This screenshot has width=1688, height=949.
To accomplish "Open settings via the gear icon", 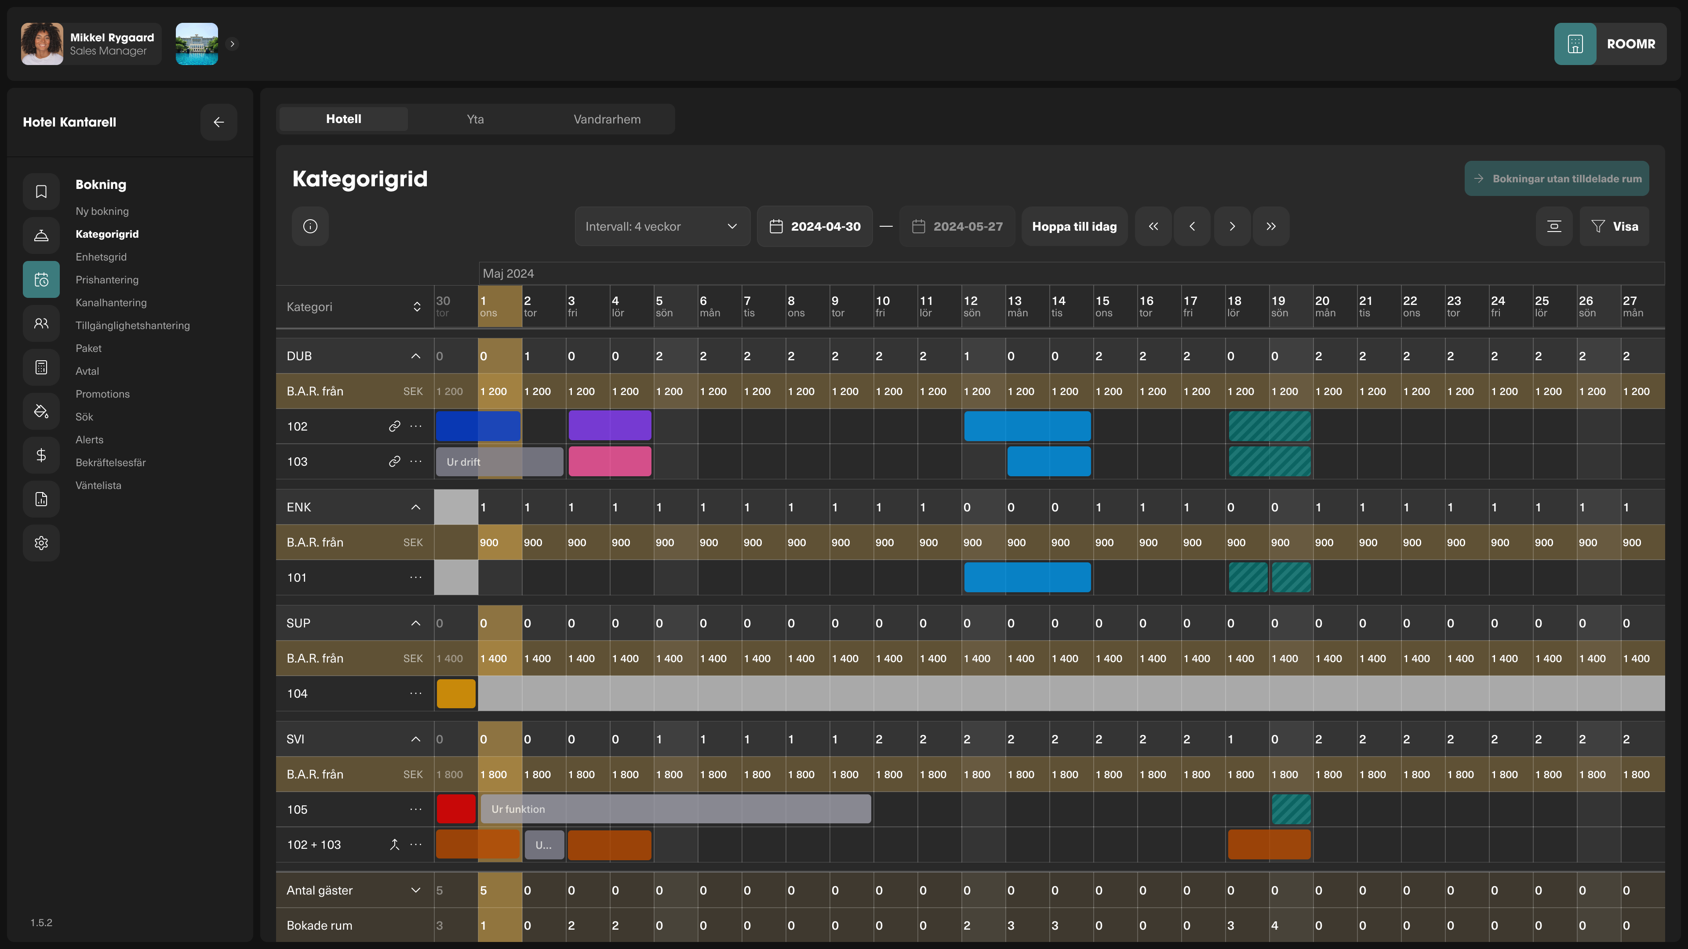I will [40, 542].
